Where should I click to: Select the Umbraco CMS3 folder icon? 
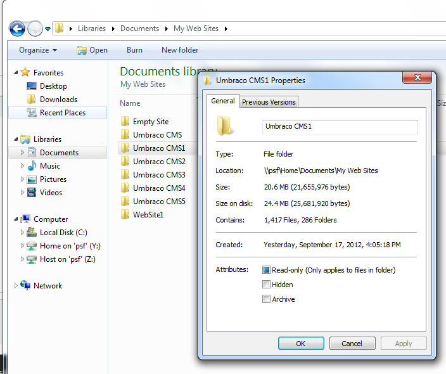(x=125, y=174)
